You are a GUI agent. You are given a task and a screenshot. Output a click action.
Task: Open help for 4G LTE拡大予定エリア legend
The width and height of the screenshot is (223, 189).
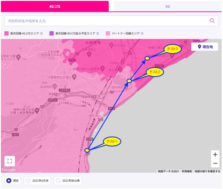[98, 33]
